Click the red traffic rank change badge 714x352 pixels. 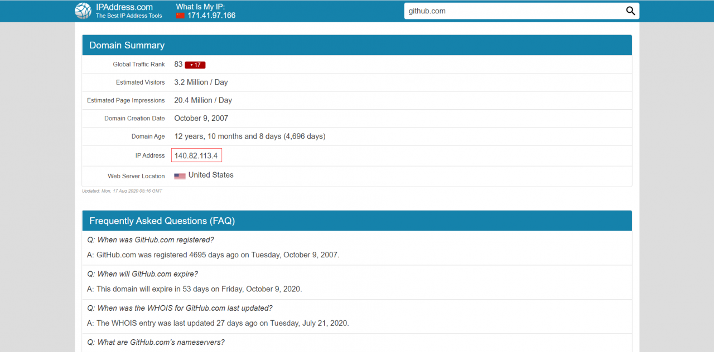tap(195, 65)
